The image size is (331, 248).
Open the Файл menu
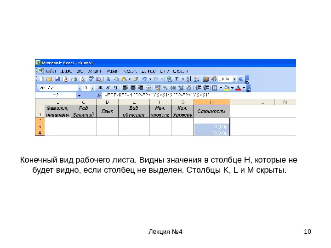[x=51, y=71]
